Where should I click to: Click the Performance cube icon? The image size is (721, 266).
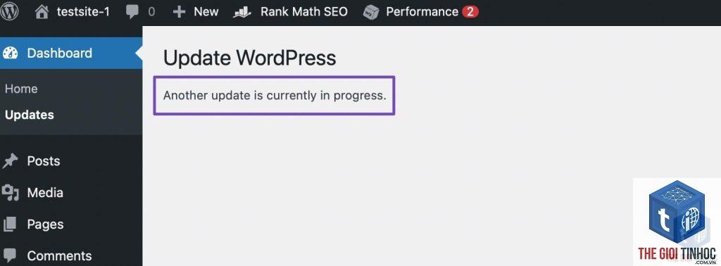pos(371,13)
